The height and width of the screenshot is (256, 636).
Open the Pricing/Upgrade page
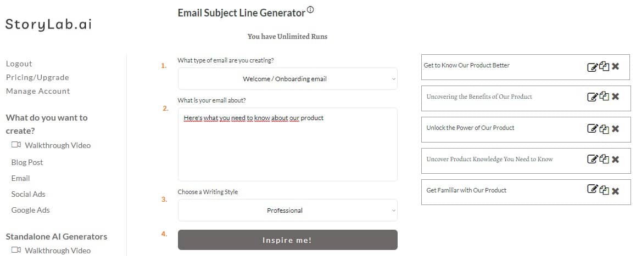coord(37,77)
